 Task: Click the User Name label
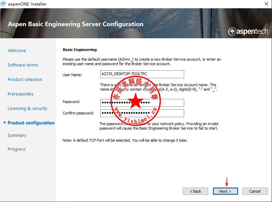pyautogui.click(x=72, y=75)
